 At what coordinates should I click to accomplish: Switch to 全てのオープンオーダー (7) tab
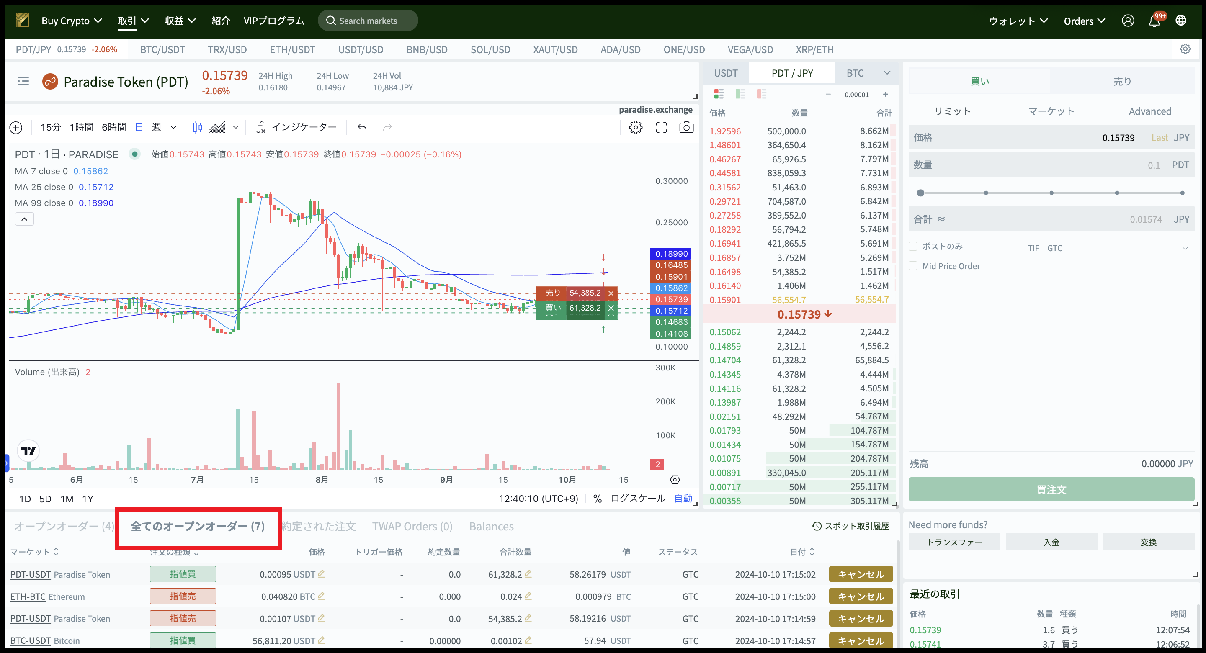198,526
